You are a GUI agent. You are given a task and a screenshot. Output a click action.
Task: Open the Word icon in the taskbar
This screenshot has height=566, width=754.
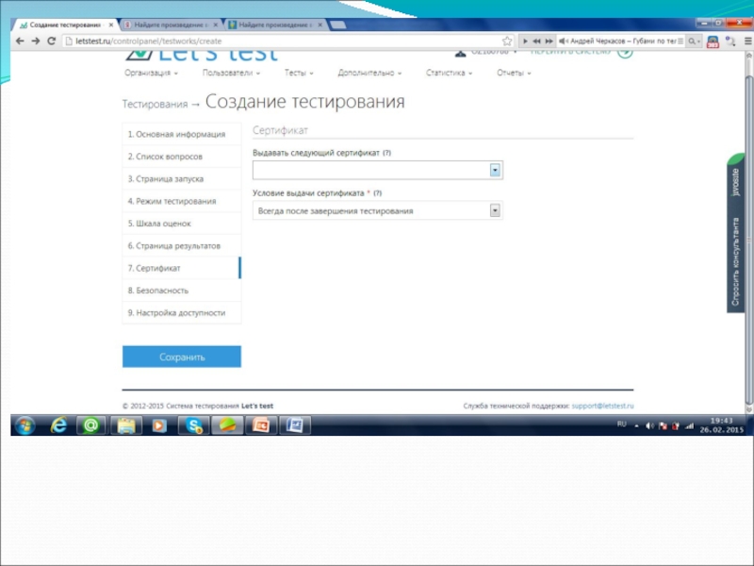coord(292,425)
